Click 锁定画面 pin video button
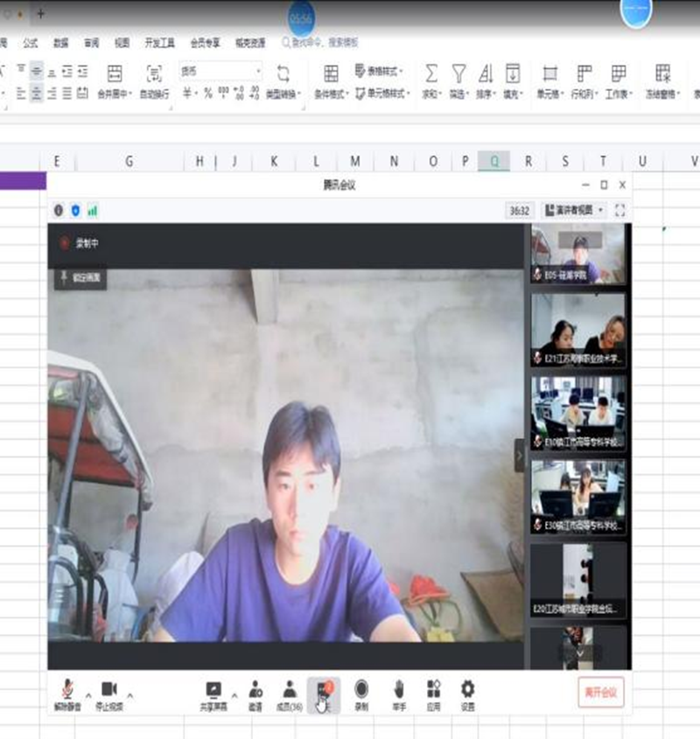Screen dimensions: 700x739 pos(80,279)
